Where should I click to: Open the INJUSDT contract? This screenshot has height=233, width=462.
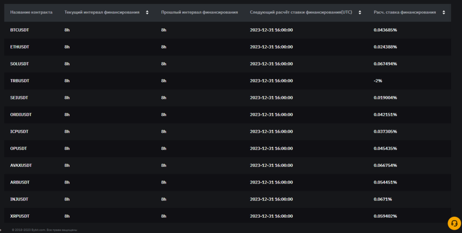tap(19, 199)
